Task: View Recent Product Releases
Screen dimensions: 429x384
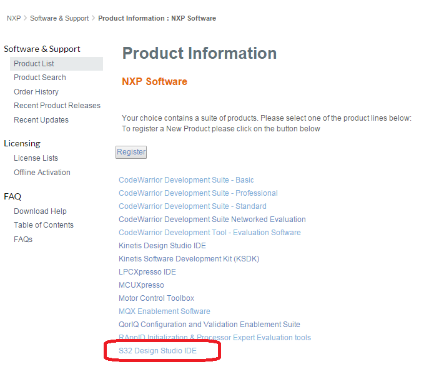Action: (57, 106)
